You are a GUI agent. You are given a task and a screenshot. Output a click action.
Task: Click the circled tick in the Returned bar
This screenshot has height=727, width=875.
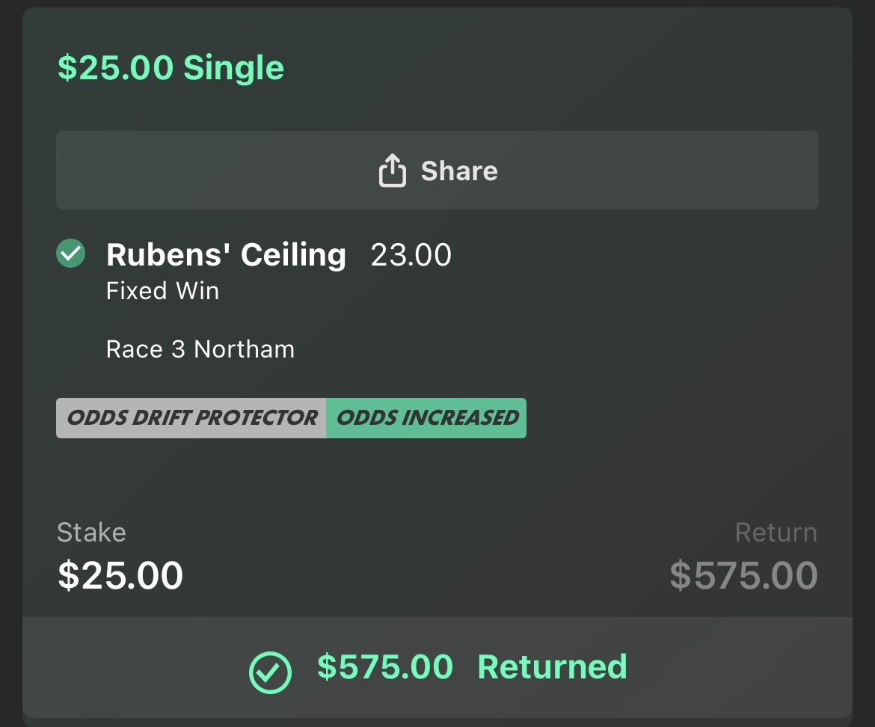(x=269, y=672)
